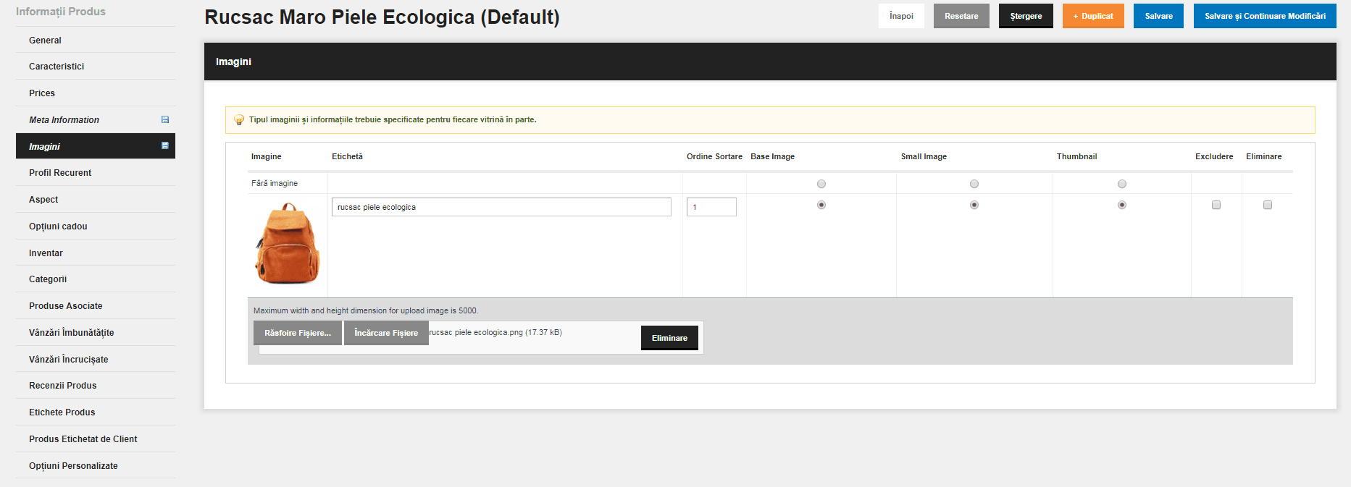
Task: Click the Înapoi button
Action: 901,16
